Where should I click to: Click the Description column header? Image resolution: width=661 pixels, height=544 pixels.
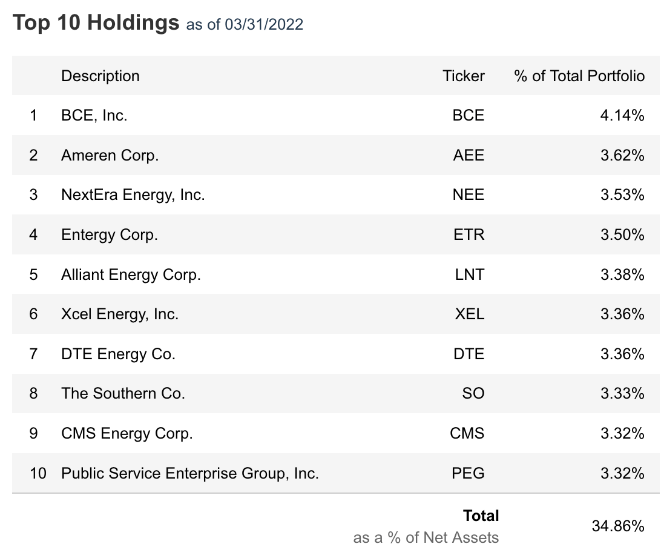click(100, 76)
